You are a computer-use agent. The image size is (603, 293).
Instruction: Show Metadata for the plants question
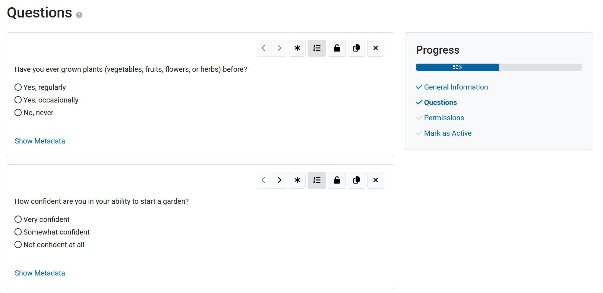tap(40, 141)
